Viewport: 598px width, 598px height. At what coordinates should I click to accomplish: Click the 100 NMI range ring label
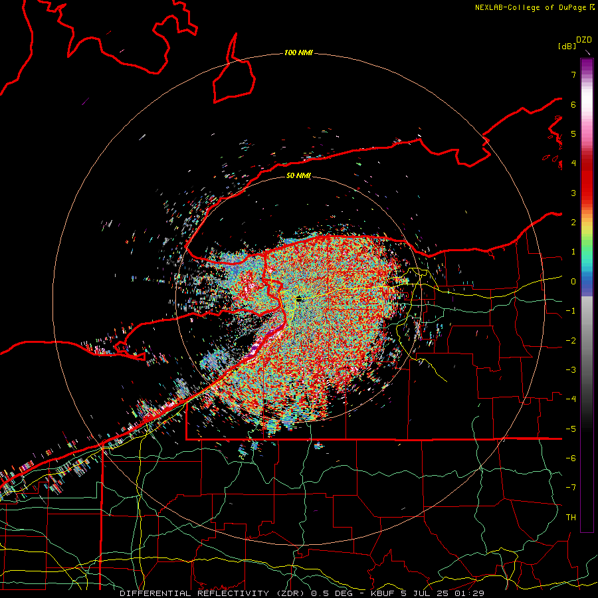298,52
